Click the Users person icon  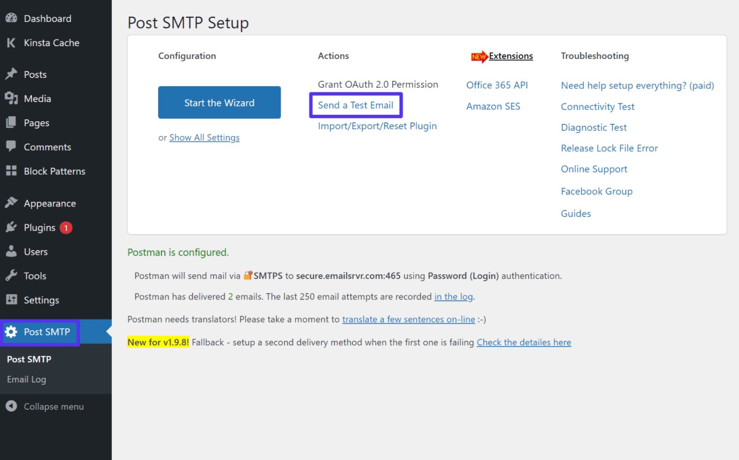[x=11, y=251]
